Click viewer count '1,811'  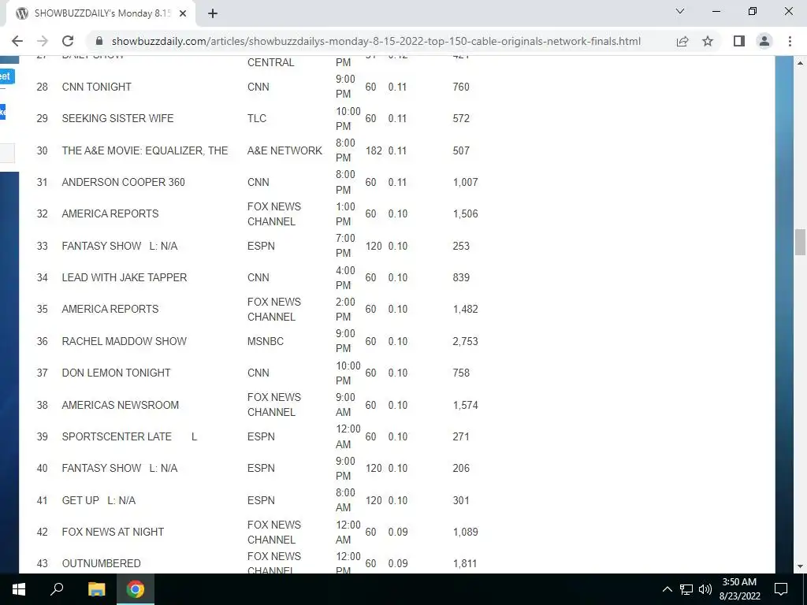pos(465,563)
